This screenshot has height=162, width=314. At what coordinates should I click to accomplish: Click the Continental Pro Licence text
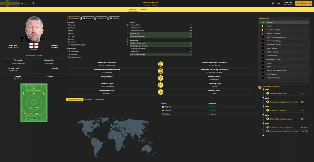point(34,55)
